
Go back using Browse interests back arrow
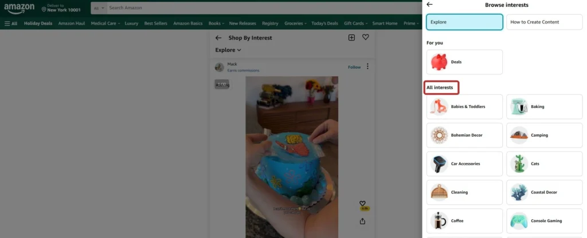pos(430,5)
